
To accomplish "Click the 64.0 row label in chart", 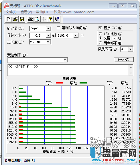I will [x=13, y=115].
